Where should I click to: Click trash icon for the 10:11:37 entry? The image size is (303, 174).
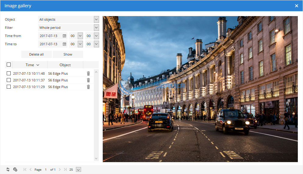point(88,80)
